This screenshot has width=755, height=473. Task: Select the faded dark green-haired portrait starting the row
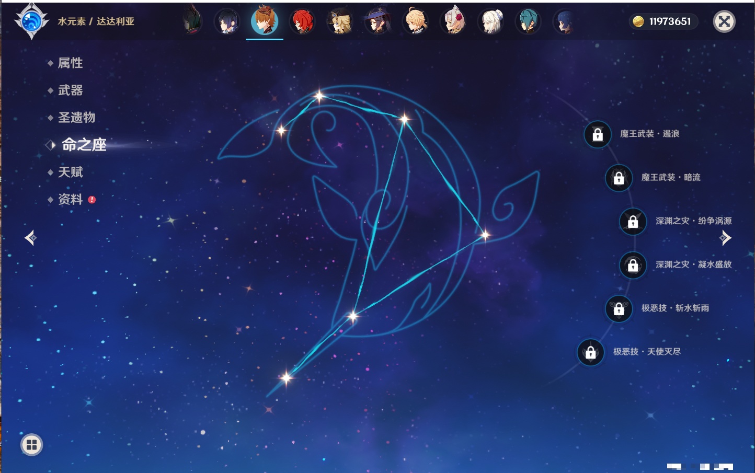pos(192,20)
